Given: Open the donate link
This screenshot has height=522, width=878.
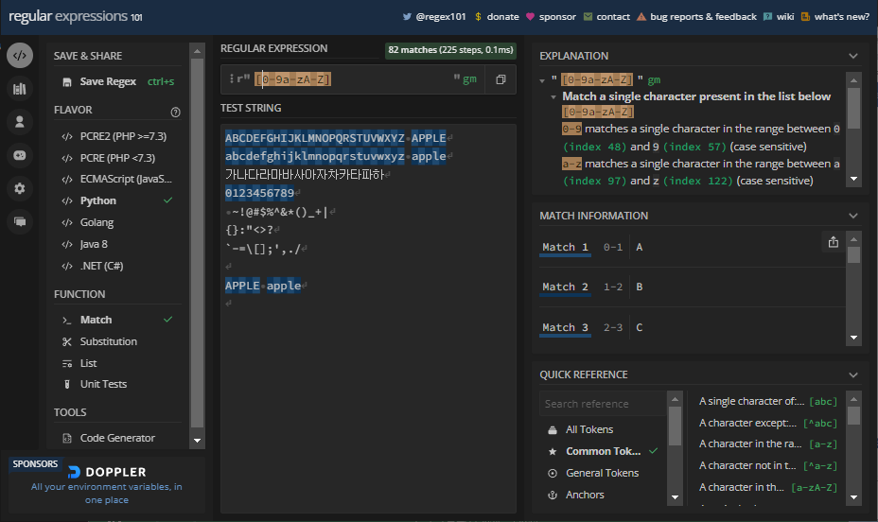Looking at the screenshot, I should [497, 17].
